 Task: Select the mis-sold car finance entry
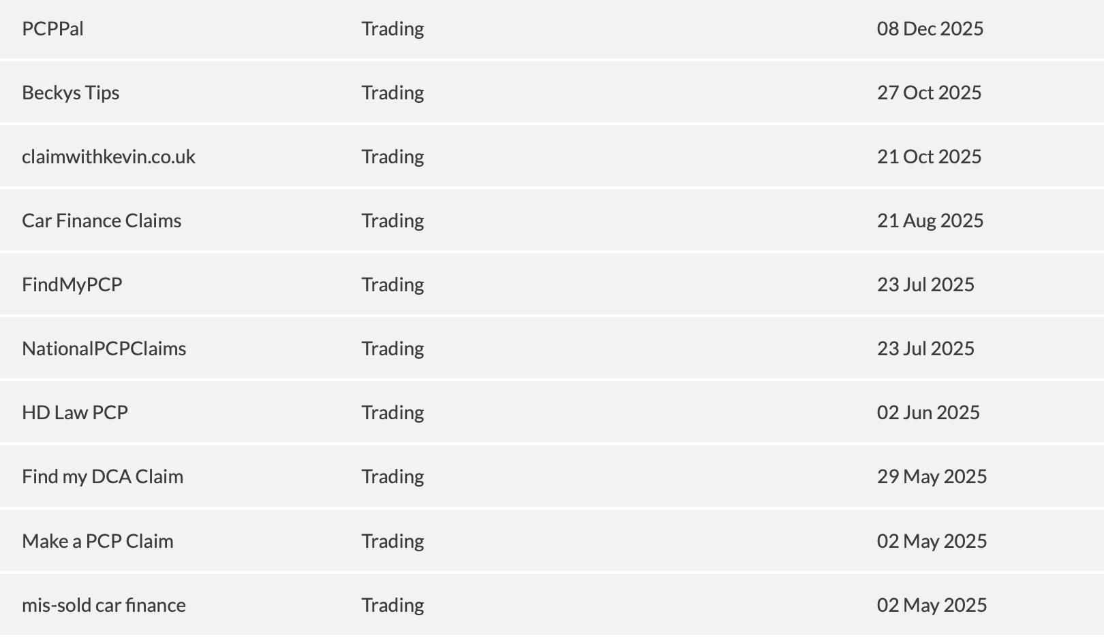[104, 605]
